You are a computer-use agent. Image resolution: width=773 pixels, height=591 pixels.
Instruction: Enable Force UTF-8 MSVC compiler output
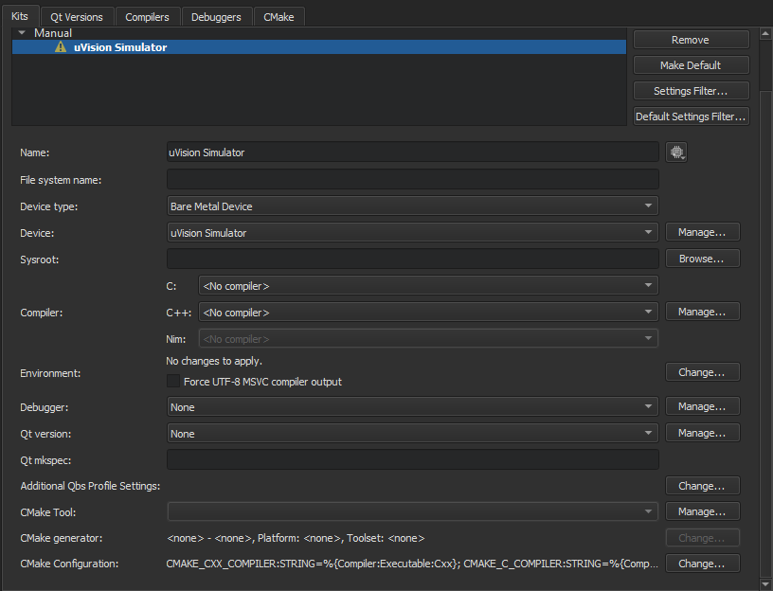coord(172,381)
